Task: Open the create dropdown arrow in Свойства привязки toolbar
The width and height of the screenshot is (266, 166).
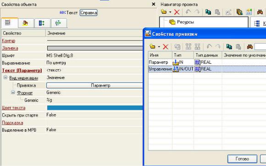Action: (159, 47)
